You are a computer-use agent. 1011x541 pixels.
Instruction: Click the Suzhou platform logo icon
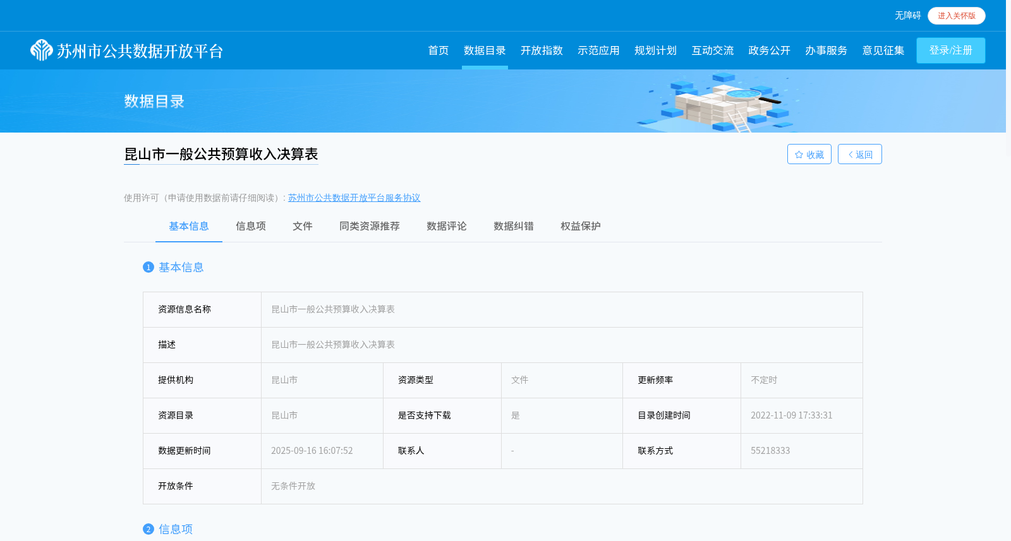pos(42,50)
